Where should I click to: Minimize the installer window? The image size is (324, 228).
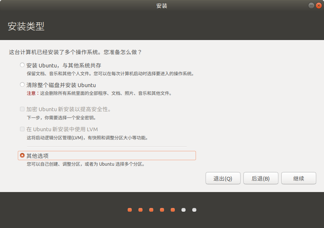pyautogui.click(x=311, y=6)
